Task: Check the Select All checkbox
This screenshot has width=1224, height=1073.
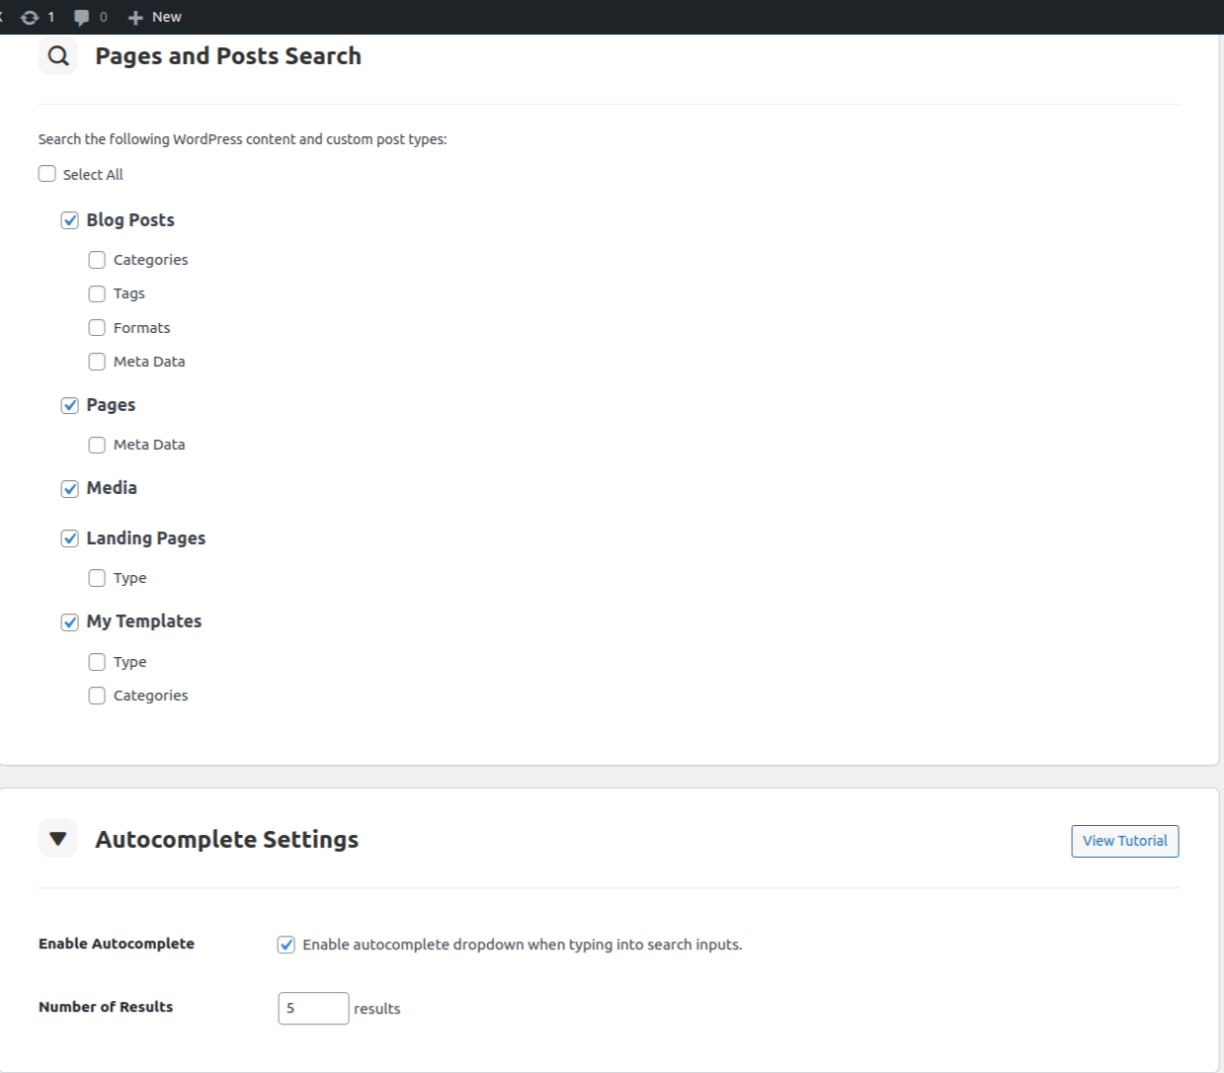Action: tap(47, 174)
